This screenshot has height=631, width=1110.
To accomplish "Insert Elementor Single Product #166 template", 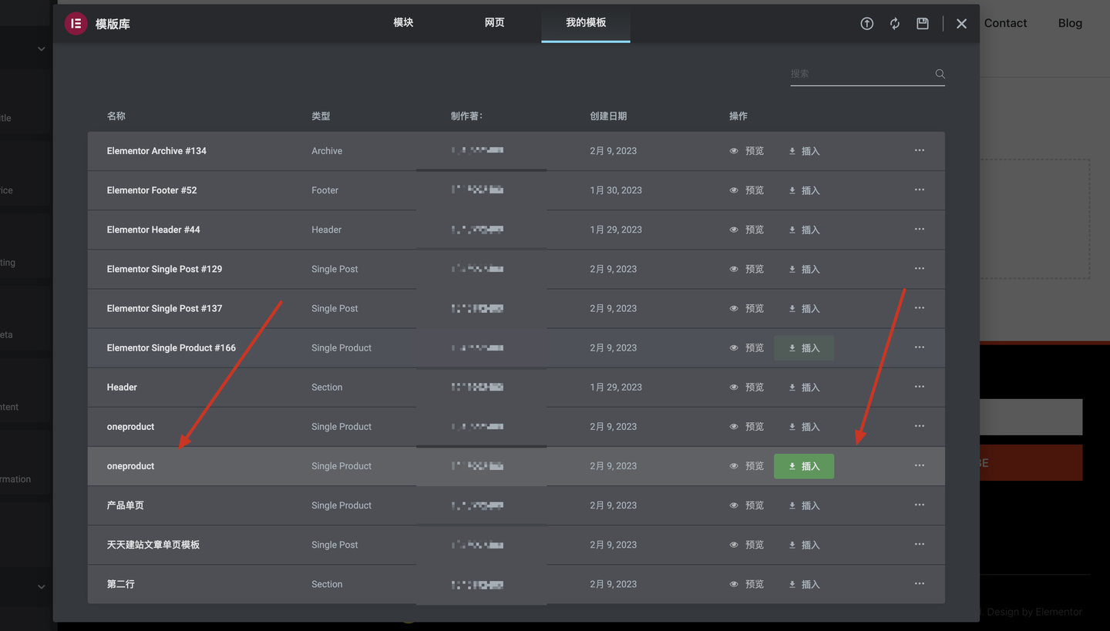I will tap(804, 348).
